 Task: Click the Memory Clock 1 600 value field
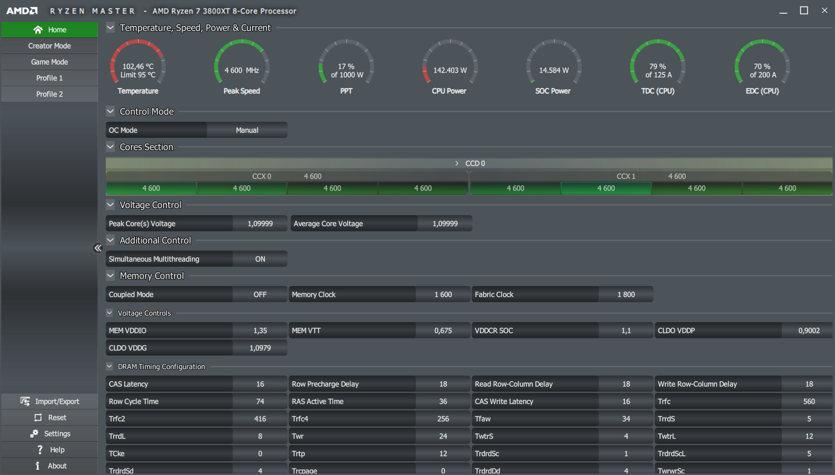[443, 295]
